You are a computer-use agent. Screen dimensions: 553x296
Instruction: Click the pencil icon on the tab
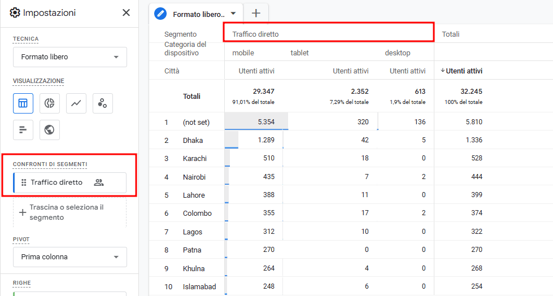coord(160,14)
